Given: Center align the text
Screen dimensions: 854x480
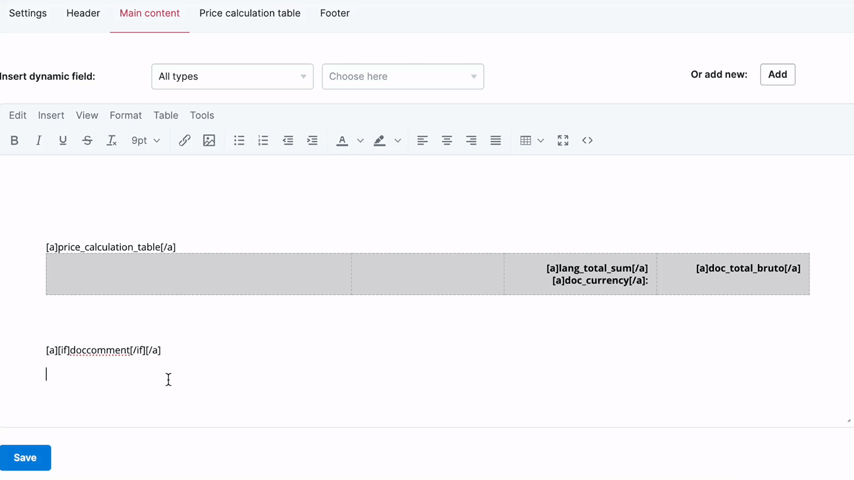Looking at the screenshot, I should pos(447,140).
